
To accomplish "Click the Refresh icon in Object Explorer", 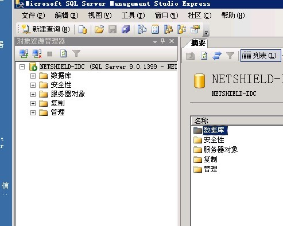I will click(63, 54).
